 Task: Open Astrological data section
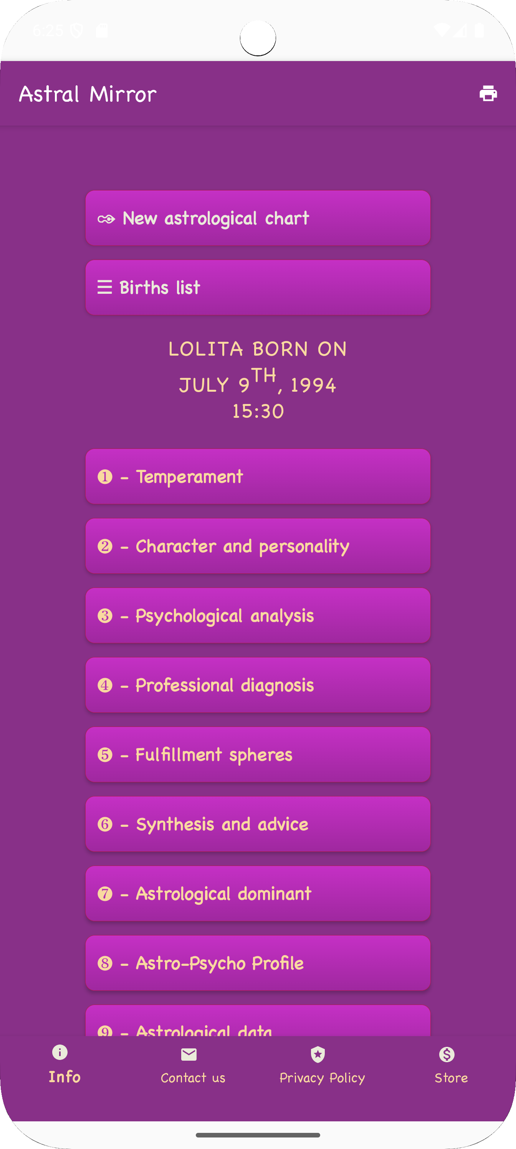(258, 1024)
